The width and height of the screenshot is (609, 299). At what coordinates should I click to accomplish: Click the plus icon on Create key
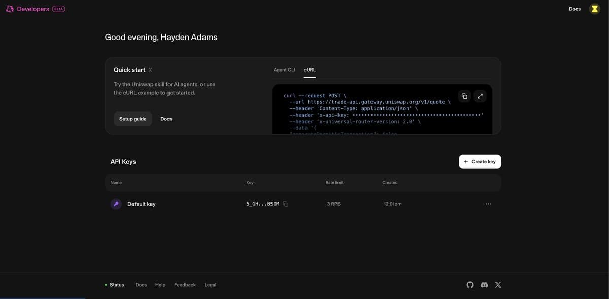[x=465, y=160]
